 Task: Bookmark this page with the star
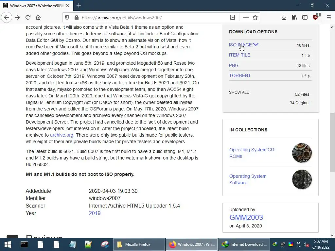click(x=255, y=18)
